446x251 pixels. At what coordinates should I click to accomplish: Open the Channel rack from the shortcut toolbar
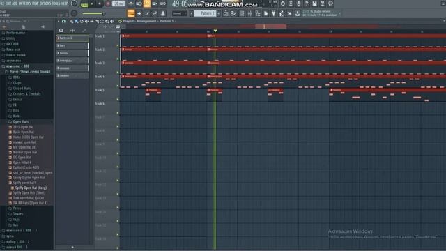242,13
